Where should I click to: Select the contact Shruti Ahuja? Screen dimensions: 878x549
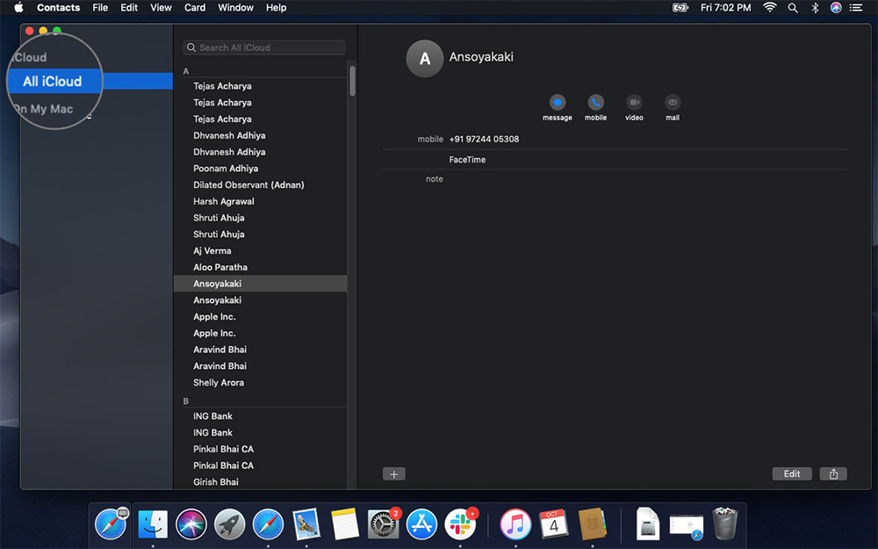(219, 217)
